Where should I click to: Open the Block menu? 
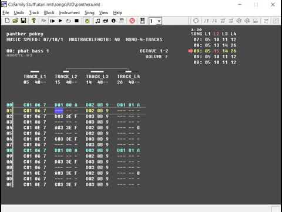[x=49, y=13]
